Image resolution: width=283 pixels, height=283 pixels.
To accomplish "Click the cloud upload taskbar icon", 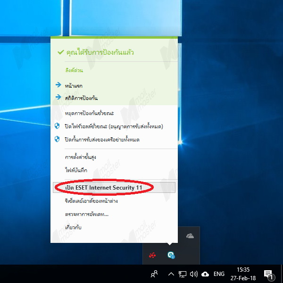I will tap(205, 274).
